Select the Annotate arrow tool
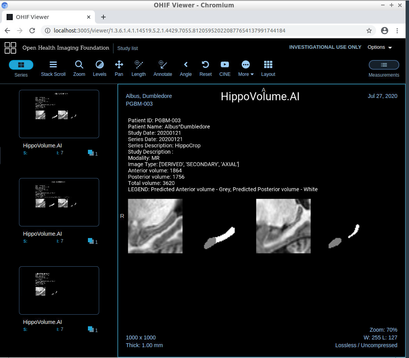Screen dimensions: 409x358 click(x=163, y=69)
